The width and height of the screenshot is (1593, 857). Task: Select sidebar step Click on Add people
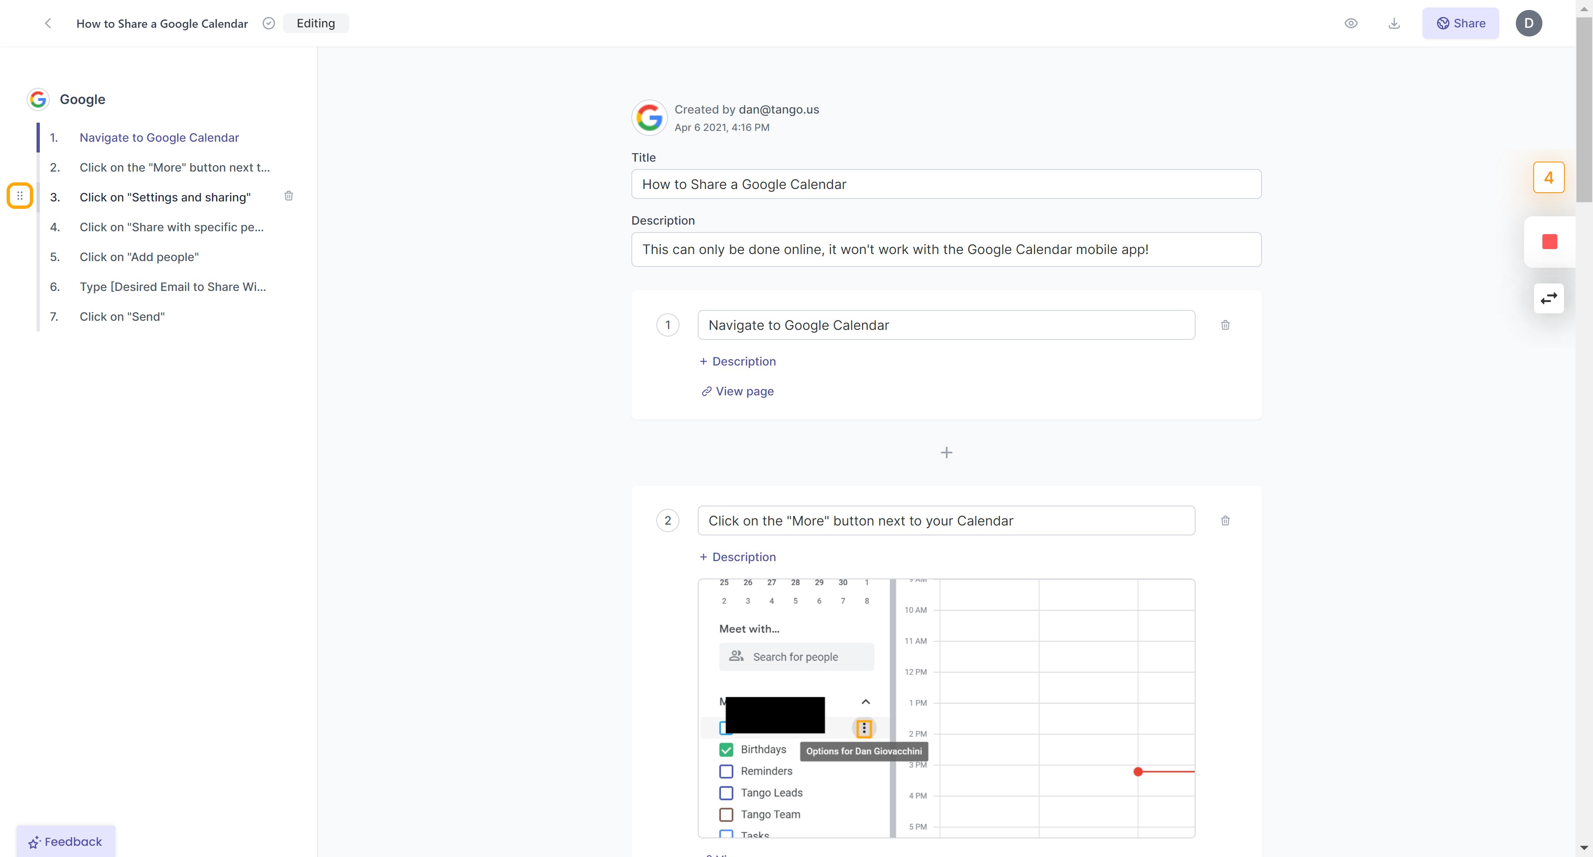[139, 257]
